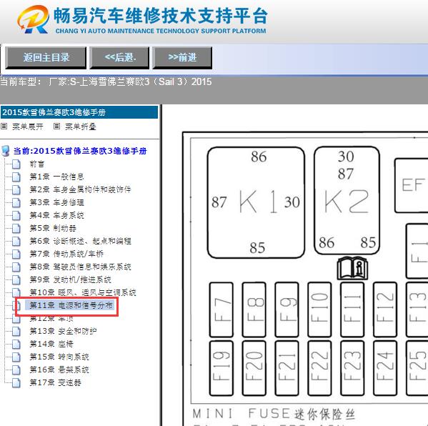The height and width of the screenshot is (426, 428).
Task: Click the page icon next to 第7章
Action: coord(16,254)
